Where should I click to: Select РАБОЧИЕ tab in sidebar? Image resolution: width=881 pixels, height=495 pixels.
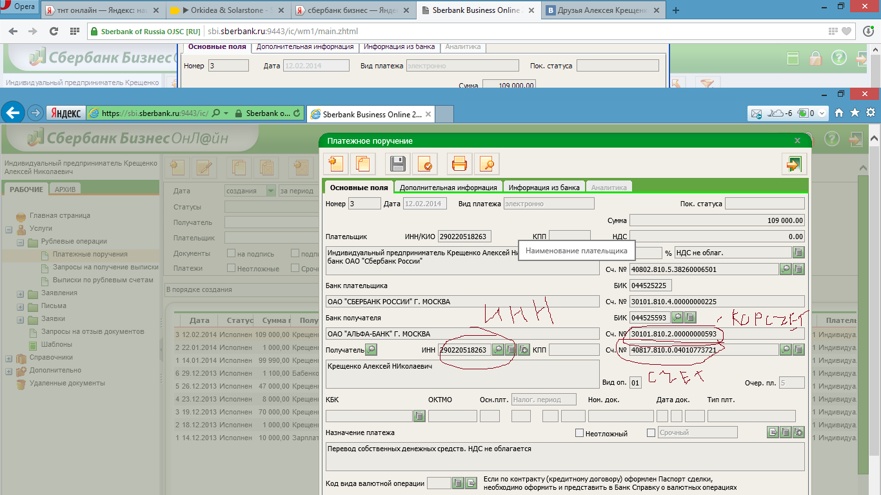click(26, 189)
